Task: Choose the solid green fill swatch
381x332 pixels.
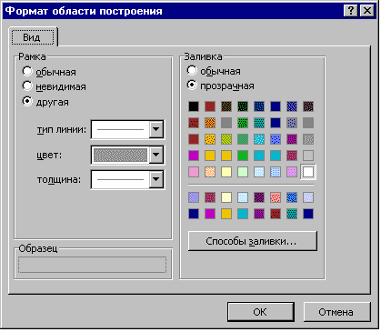Action: coord(243,156)
